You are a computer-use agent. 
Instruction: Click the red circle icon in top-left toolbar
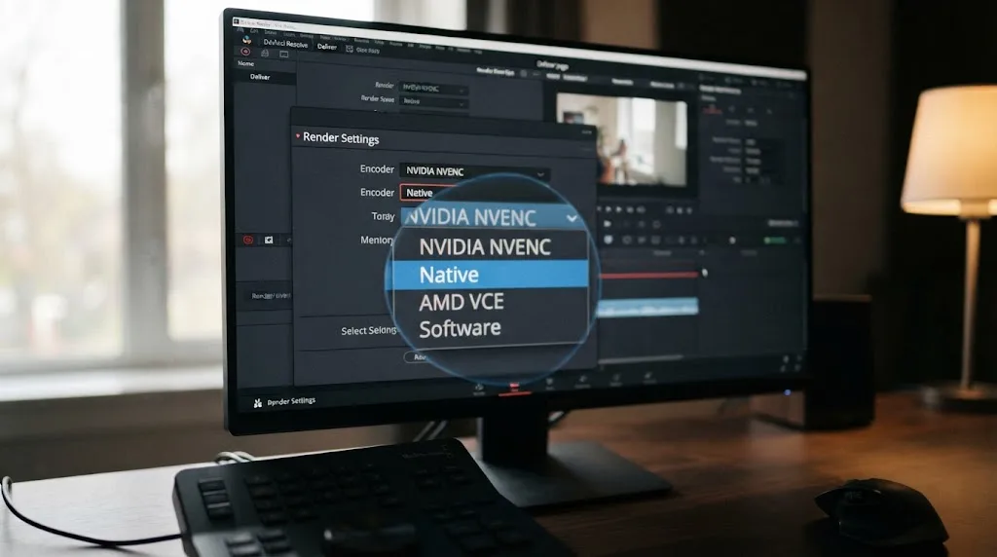click(245, 52)
